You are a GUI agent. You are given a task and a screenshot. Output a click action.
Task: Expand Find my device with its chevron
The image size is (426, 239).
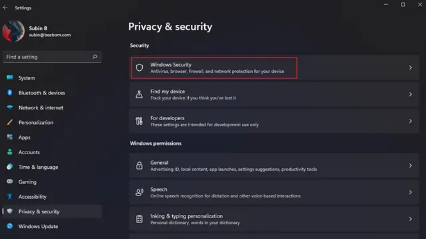coord(410,94)
